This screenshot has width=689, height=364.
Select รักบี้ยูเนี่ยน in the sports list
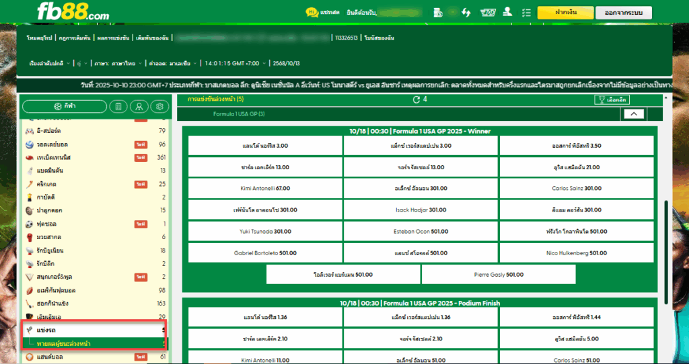tap(96, 251)
